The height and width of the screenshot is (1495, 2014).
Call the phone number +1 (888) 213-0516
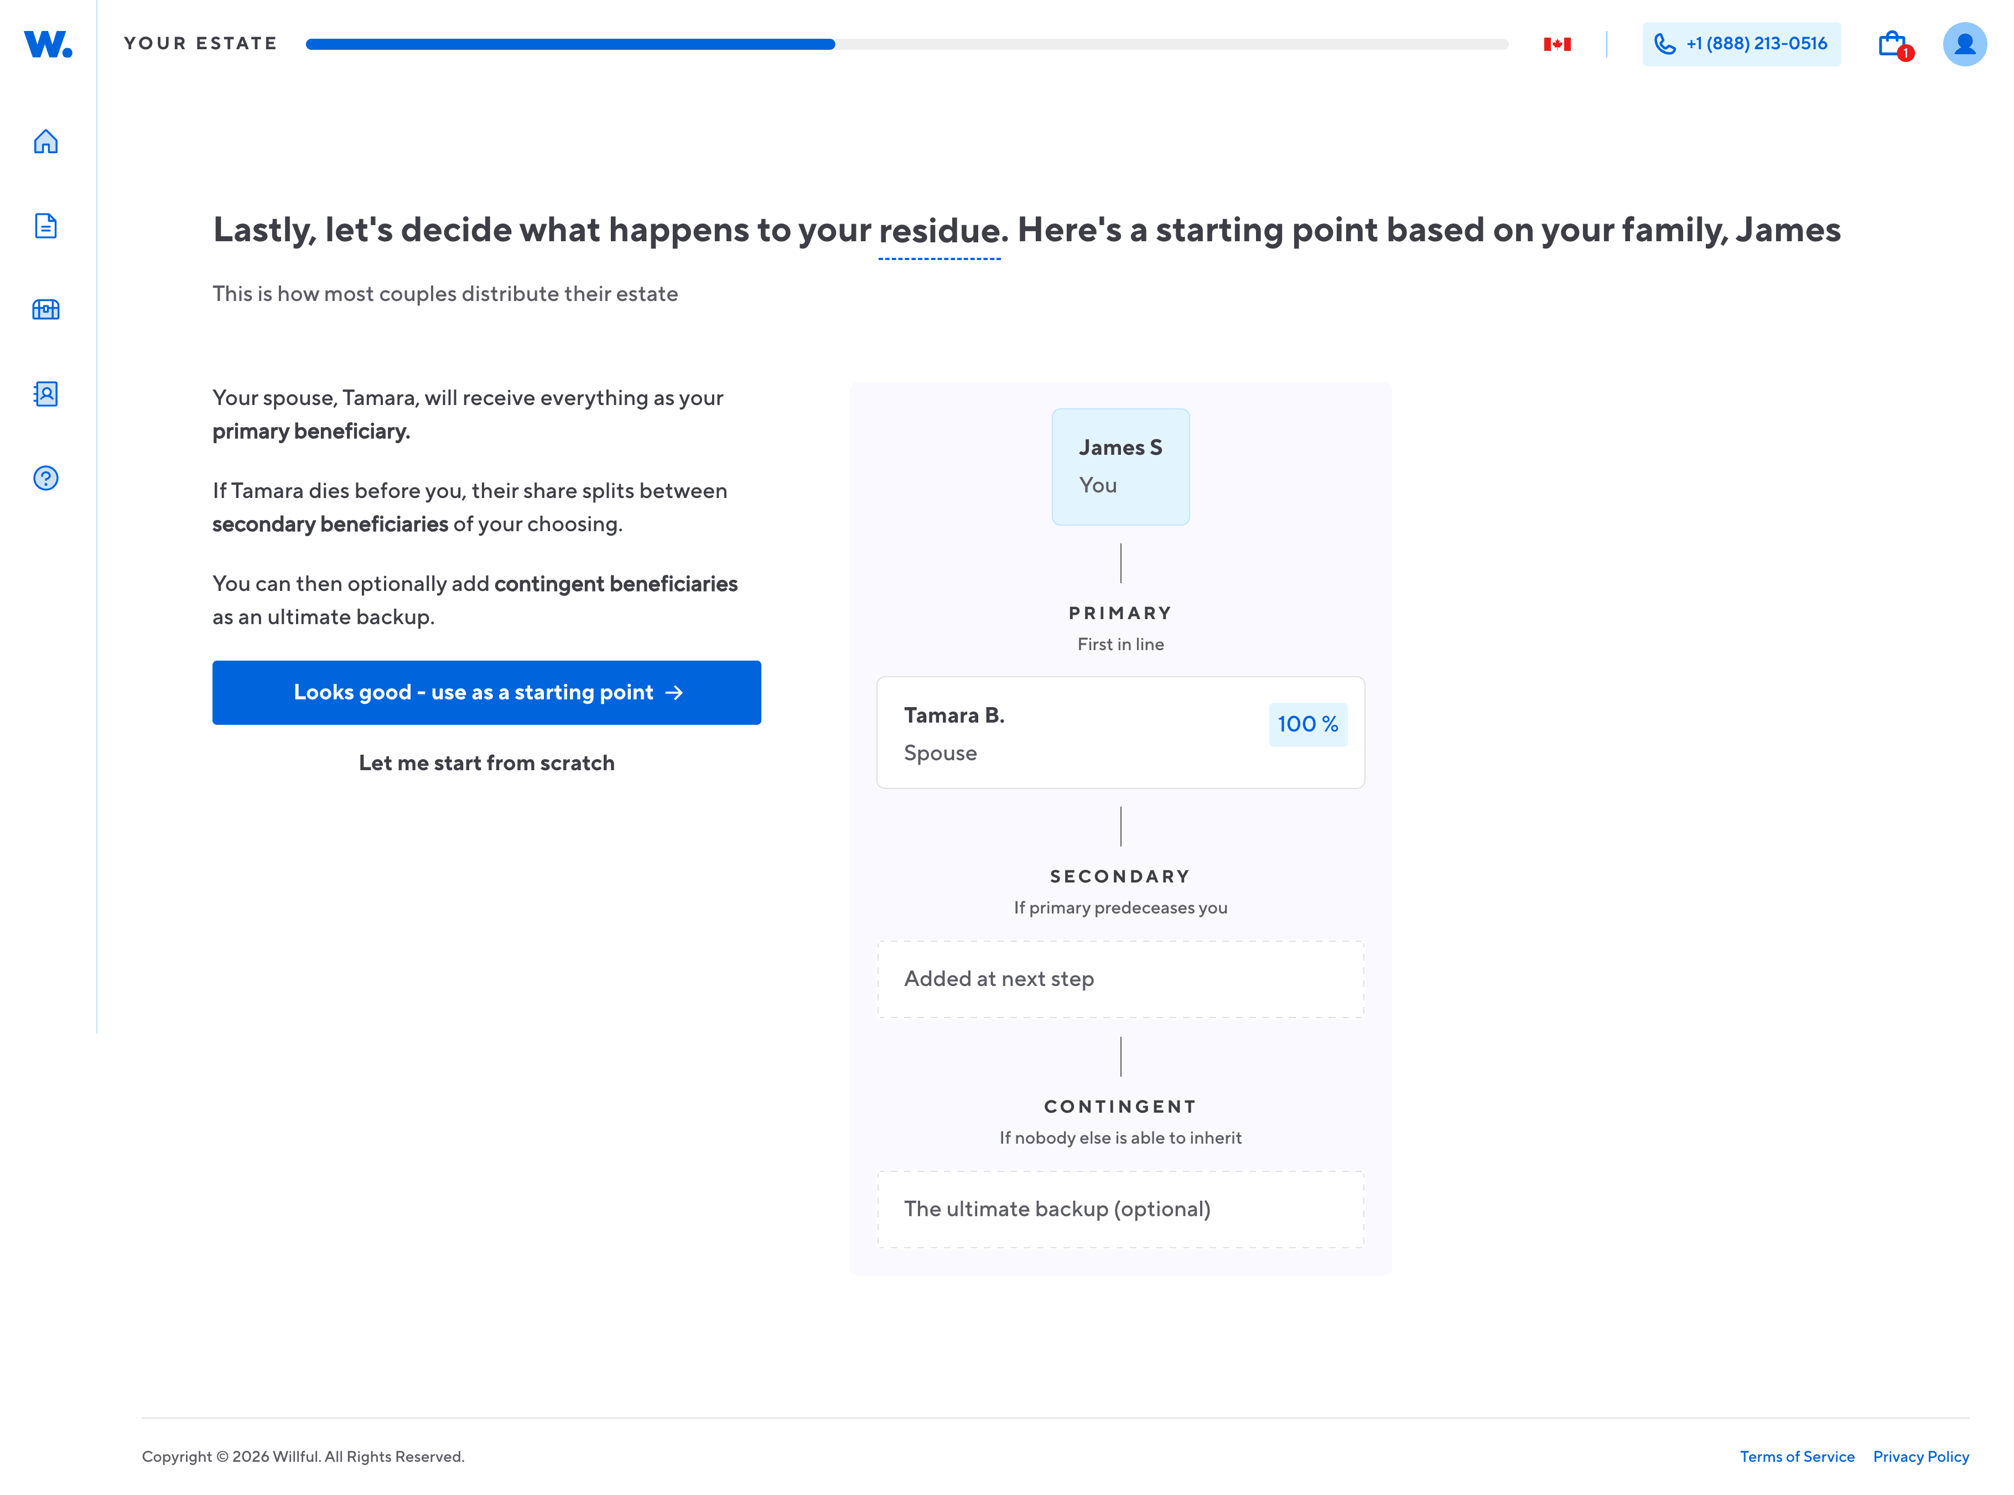(x=1742, y=44)
